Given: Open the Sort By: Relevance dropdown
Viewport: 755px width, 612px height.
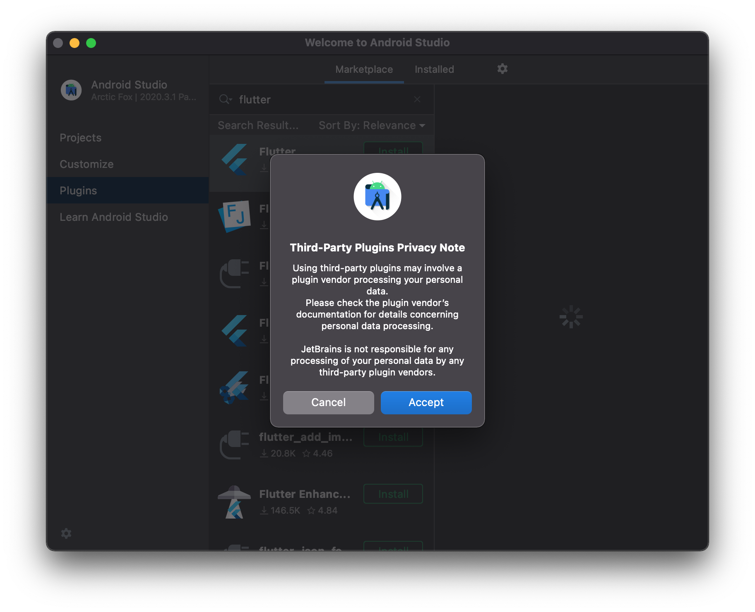Looking at the screenshot, I should (372, 125).
